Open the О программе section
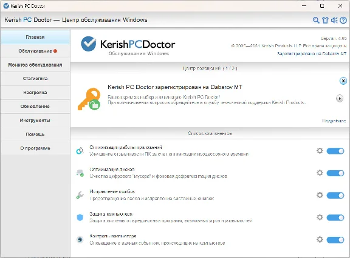The height and width of the screenshot is (258, 350). [x=35, y=148]
